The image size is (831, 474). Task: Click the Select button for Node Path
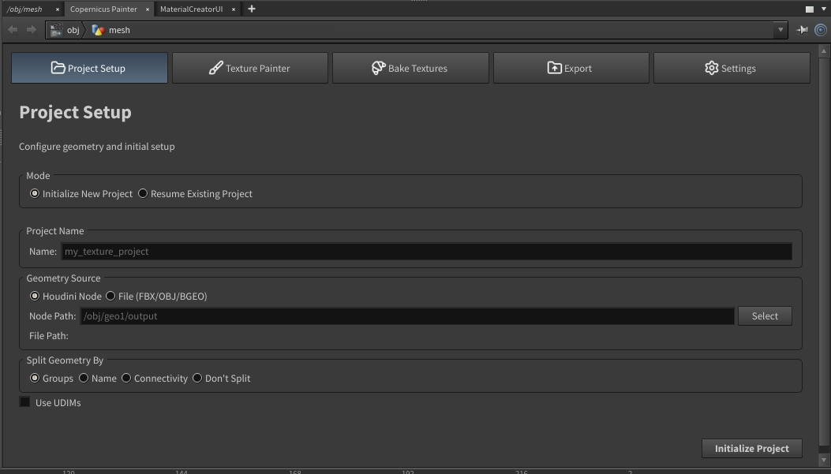(x=765, y=315)
